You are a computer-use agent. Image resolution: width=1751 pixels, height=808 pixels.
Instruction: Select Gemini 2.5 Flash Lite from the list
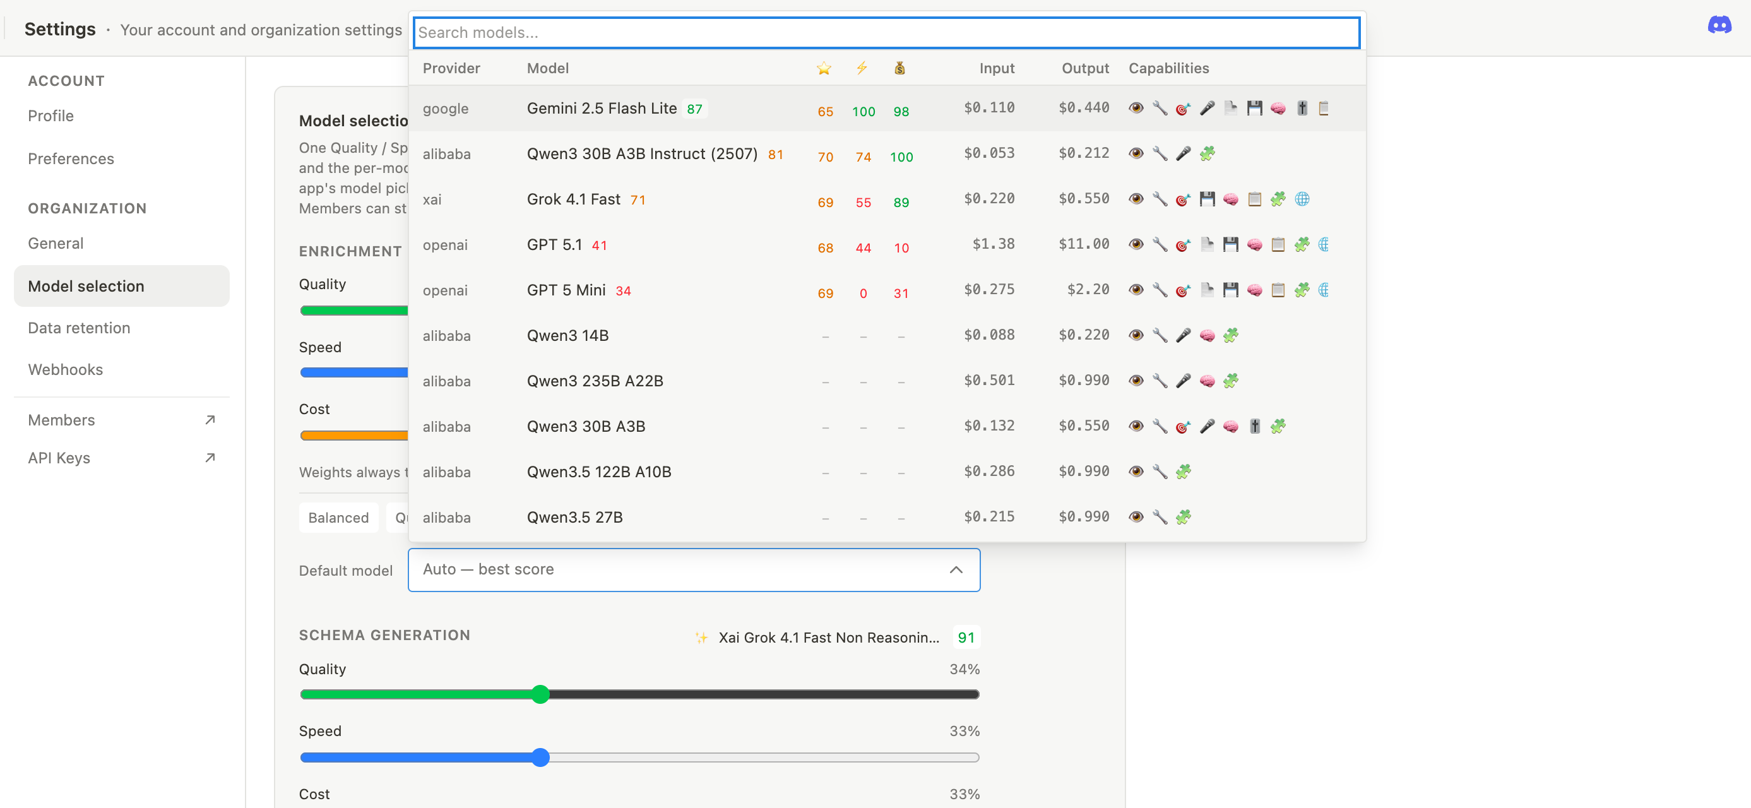pyautogui.click(x=886, y=108)
